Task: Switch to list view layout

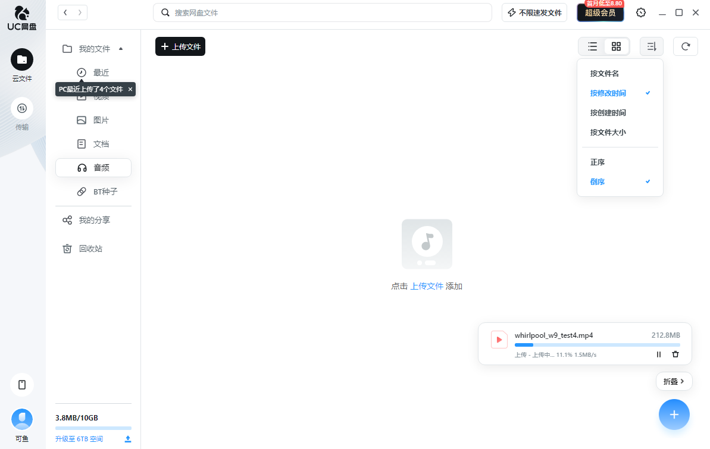Action: pyautogui.click(x=592, y=46)
